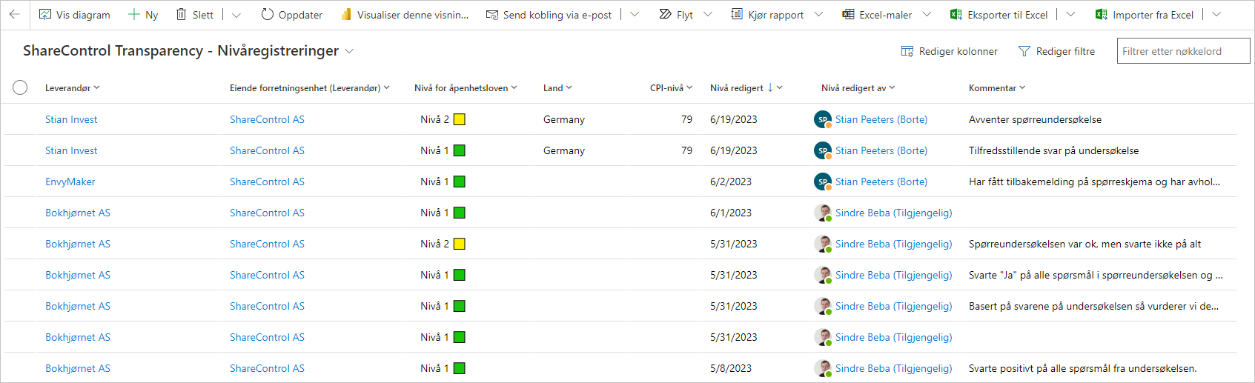
Task: Click the Slett trash button
Action: click(194, 15)
